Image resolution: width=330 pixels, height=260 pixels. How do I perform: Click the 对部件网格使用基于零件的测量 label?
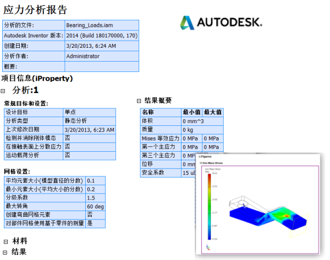pos(45,223)
